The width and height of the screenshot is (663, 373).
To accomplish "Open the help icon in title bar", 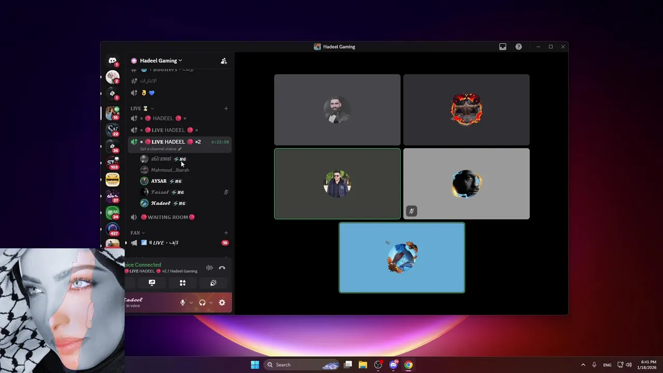I will click(x=518, y=47).
